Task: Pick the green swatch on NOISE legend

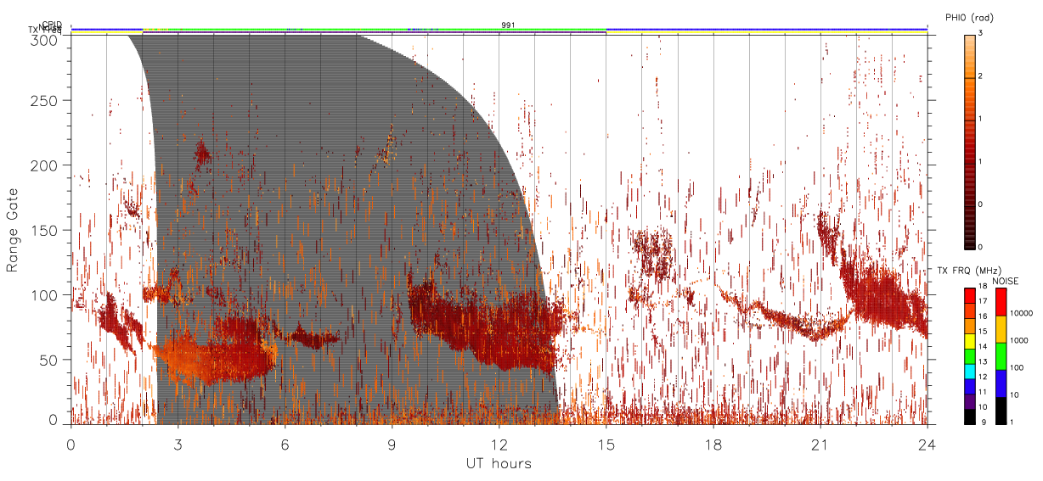Action: [1001, 356]
